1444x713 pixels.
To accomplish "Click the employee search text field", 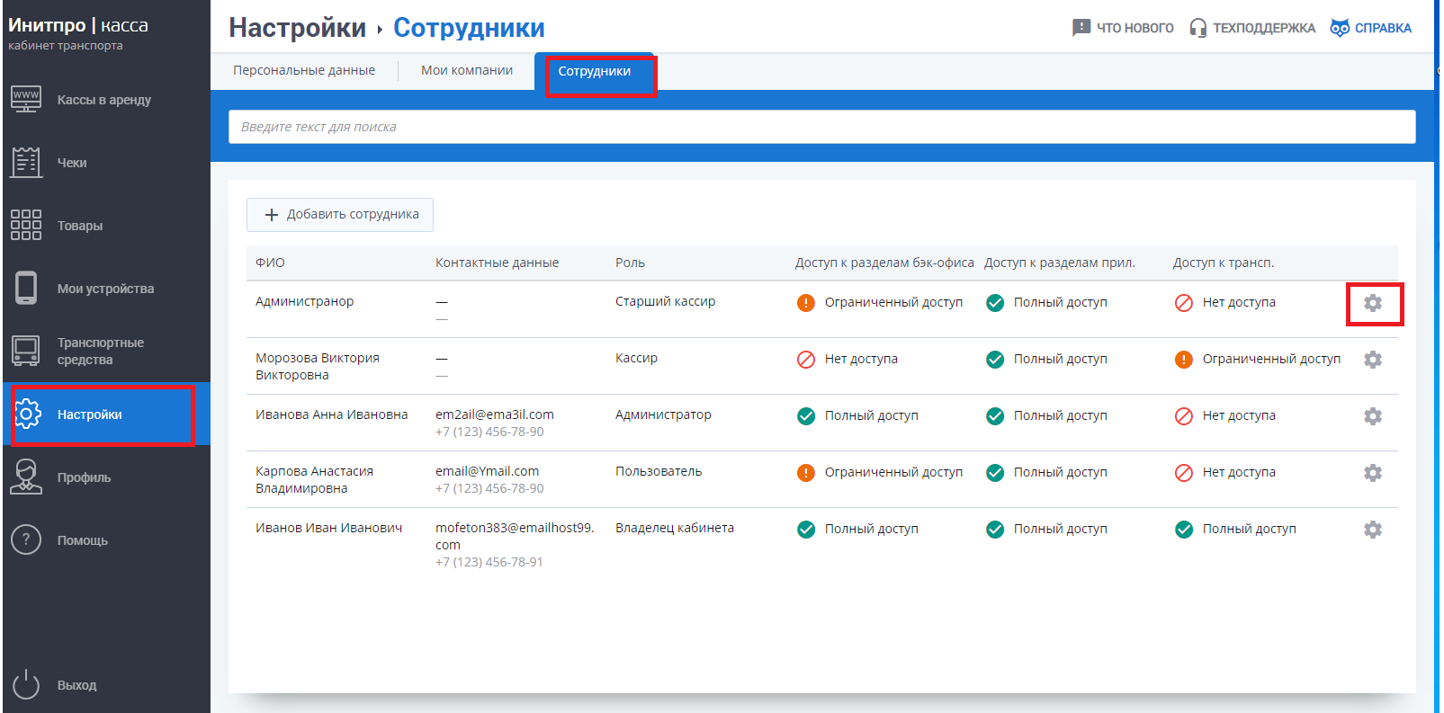I will click(x=821, y=127).
